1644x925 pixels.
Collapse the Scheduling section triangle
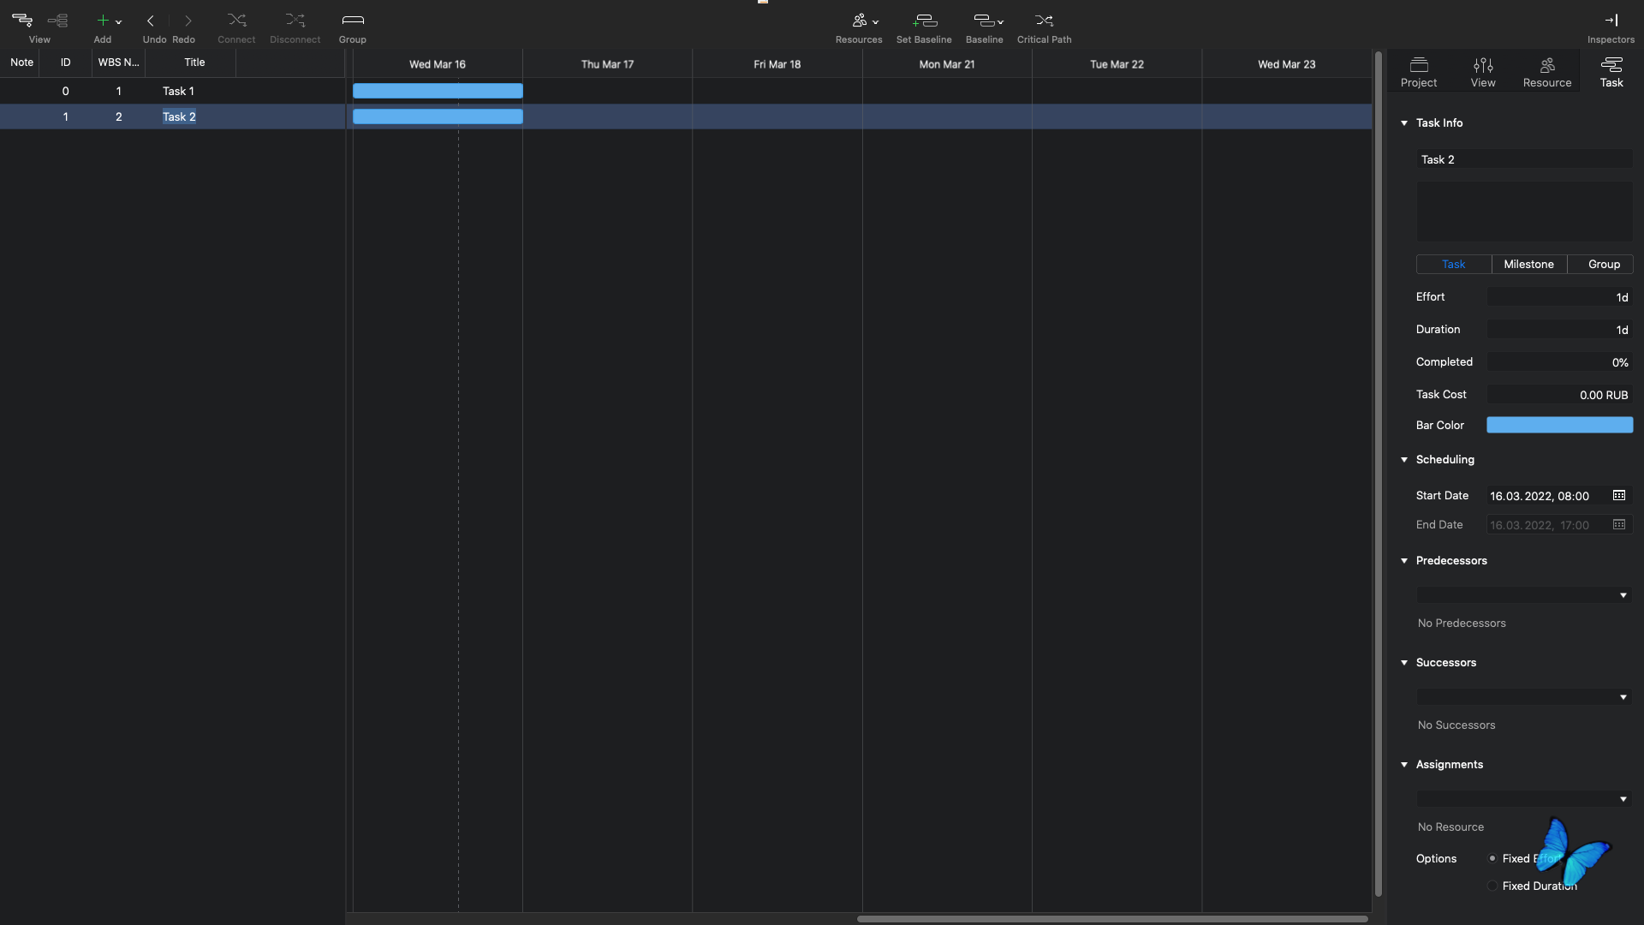click(x=1404, y=460)
